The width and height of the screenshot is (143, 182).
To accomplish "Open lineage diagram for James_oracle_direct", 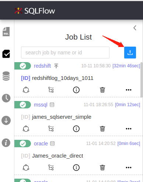I will 26,168.
